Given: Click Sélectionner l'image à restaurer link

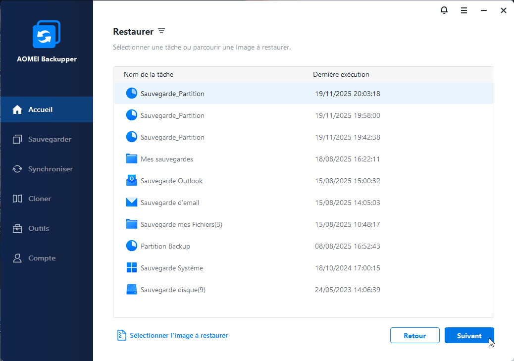Looking at the screenshot, I should coord(178,335).
